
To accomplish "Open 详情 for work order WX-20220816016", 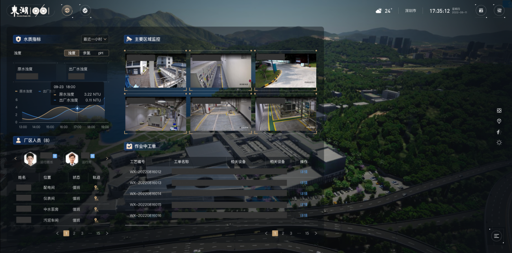I will [x=303, y=216].
